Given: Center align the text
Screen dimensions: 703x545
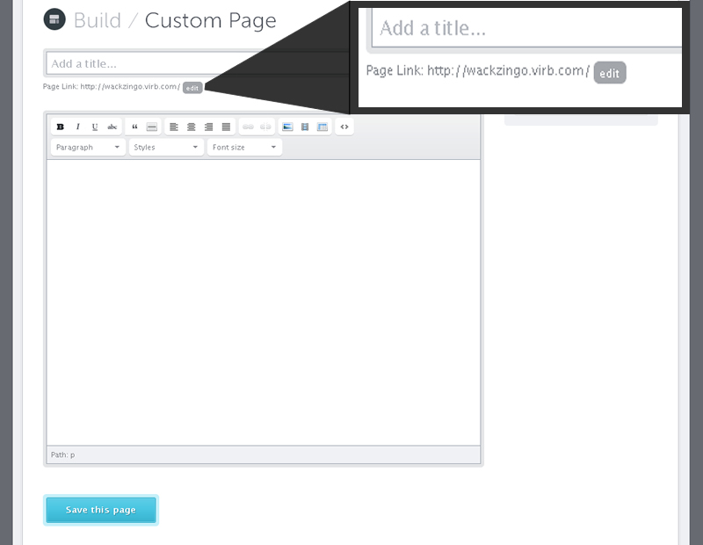Looking at the screenshot, I should pos(192,127).
